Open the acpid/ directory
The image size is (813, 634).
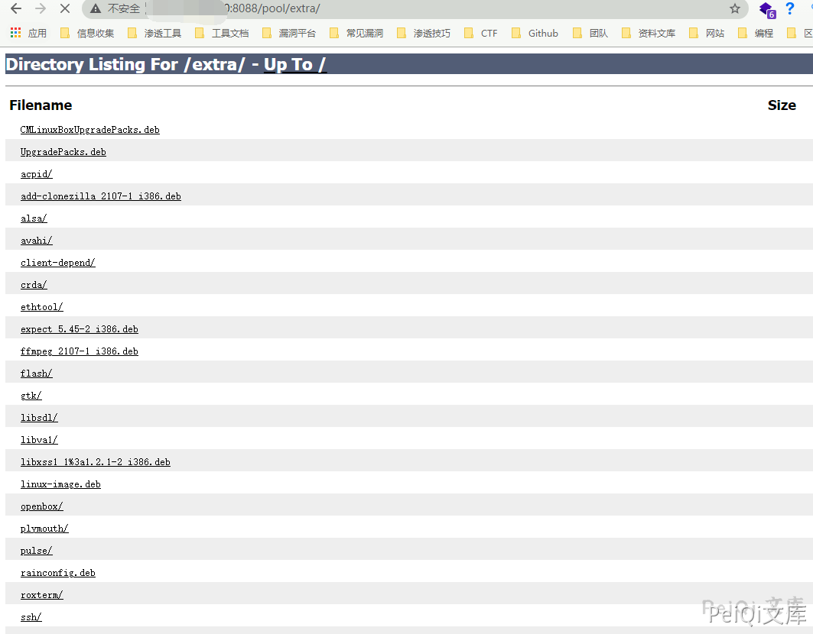pyautogui.click(x=36, y=174)
